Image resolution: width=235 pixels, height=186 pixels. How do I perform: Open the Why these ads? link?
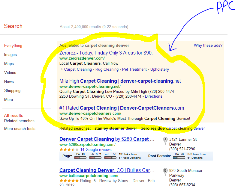click(x=208, y=45)
